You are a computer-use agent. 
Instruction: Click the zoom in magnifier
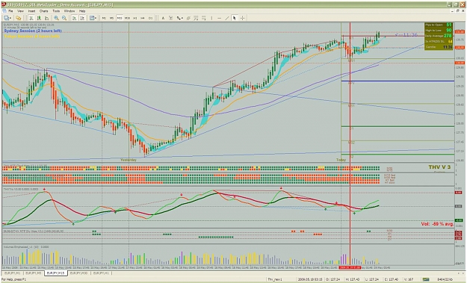click(56, 18)
